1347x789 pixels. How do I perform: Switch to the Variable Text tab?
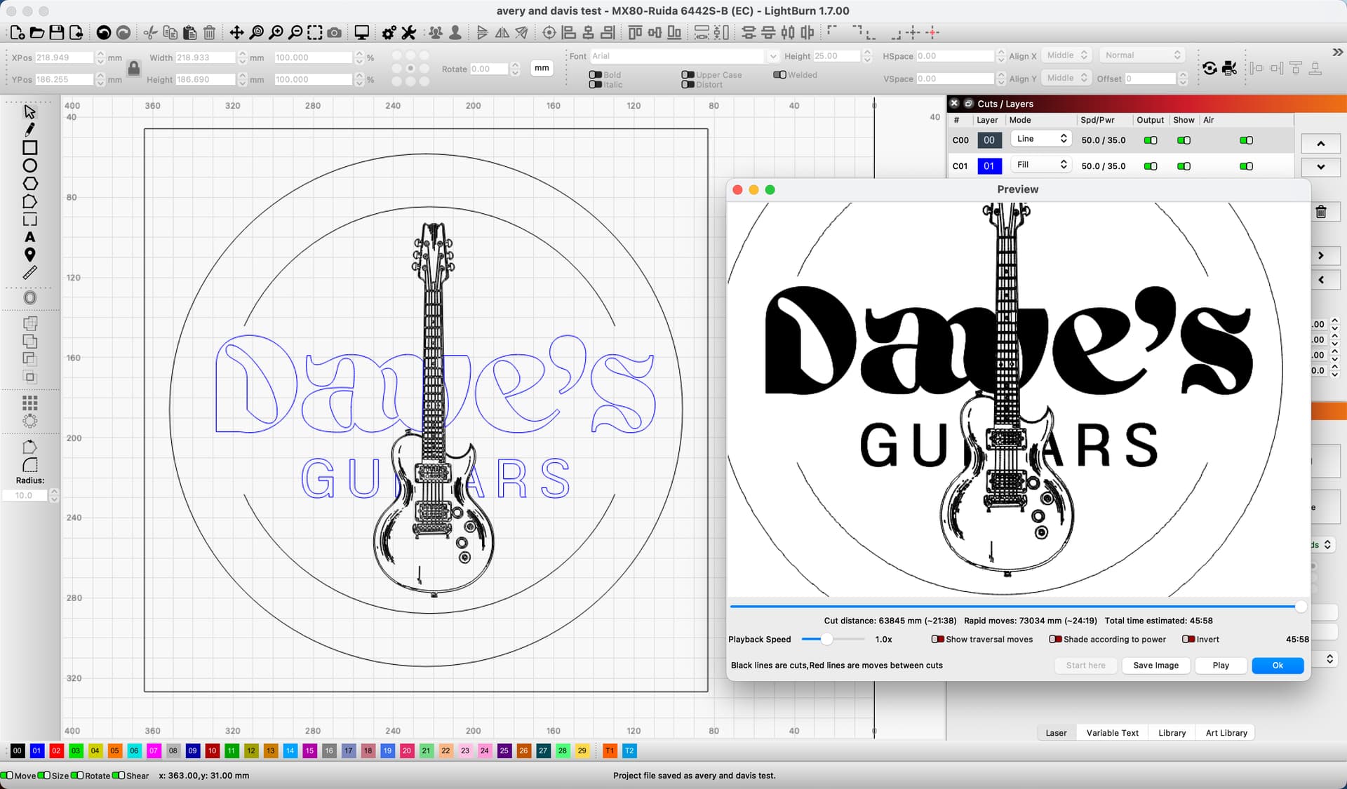click(x=1112, y=733)
